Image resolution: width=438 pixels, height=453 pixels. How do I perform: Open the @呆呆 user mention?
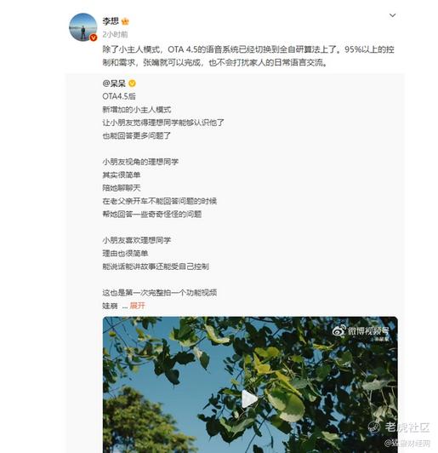coord(114,83)
